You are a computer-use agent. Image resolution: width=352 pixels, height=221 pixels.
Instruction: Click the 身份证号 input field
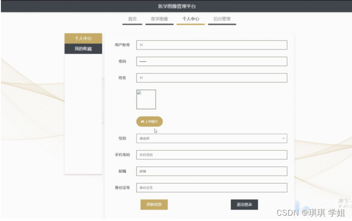coord(211,188)
